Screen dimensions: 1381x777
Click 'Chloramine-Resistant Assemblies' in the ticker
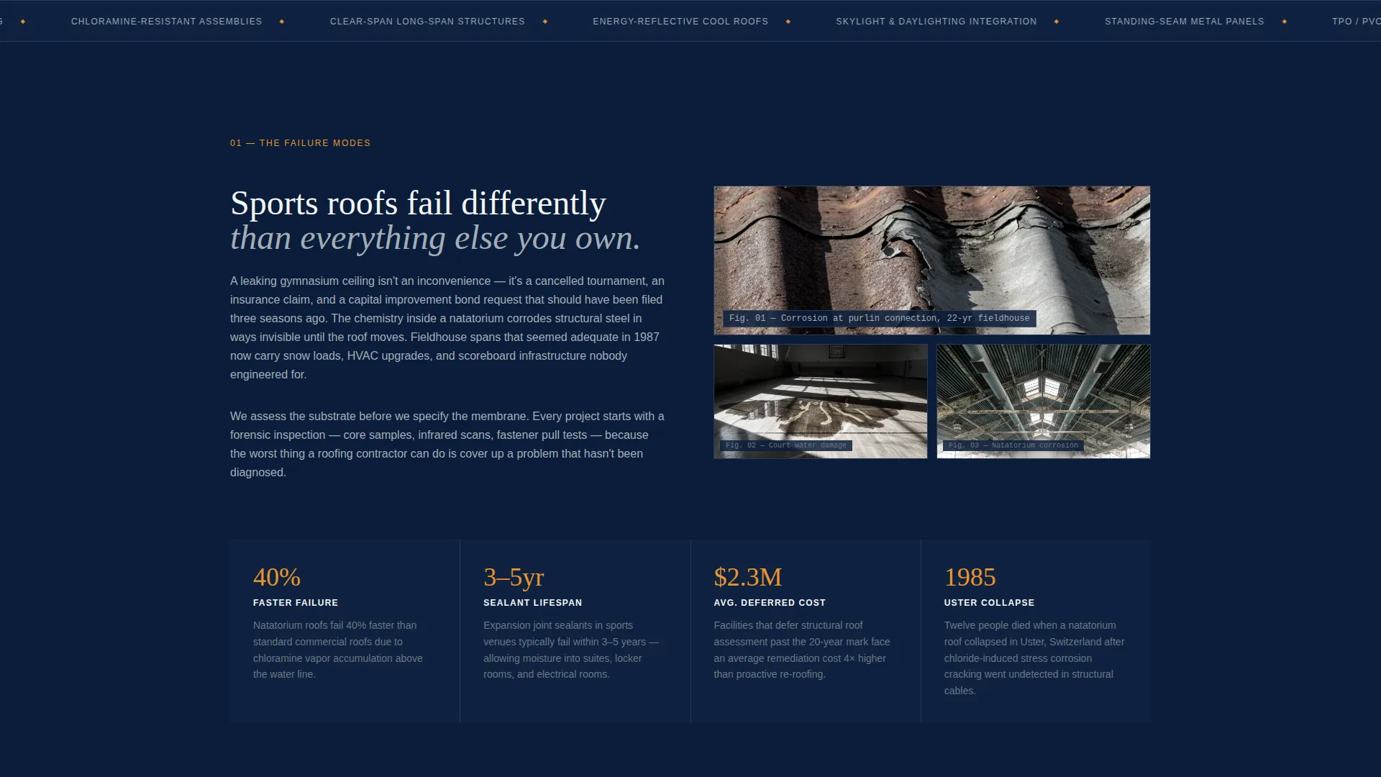[166, 22]
